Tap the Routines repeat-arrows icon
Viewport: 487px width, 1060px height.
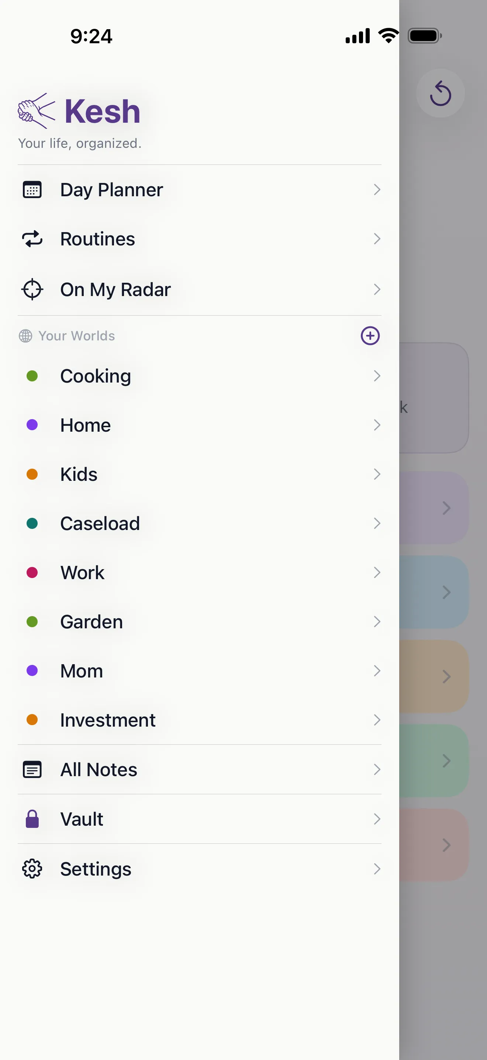tap(32, 239)
